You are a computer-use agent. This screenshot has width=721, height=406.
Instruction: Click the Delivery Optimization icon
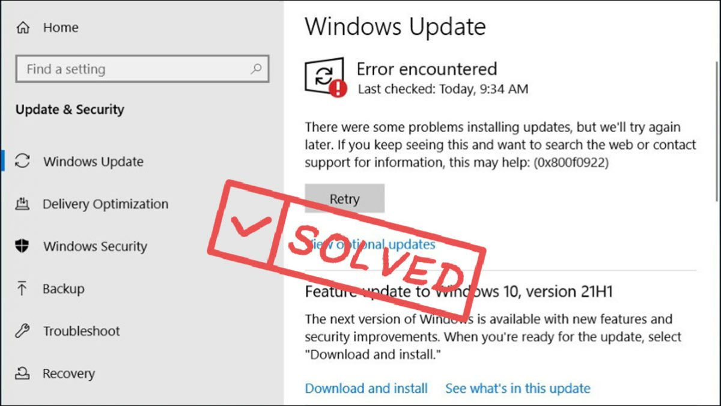pos(23,204)
